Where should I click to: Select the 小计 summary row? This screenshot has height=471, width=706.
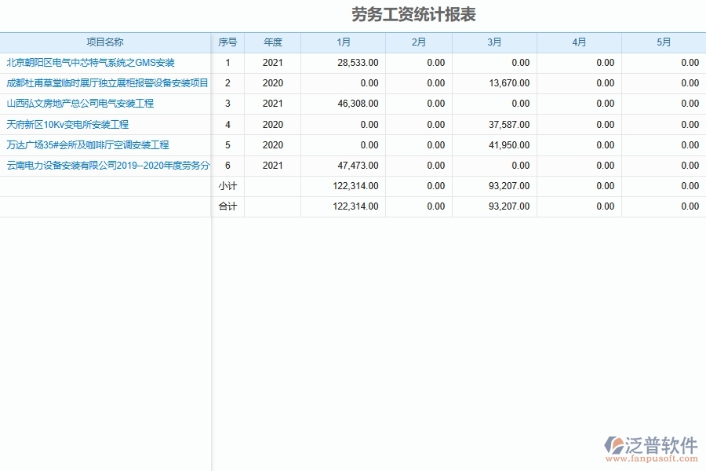[228, 185]
